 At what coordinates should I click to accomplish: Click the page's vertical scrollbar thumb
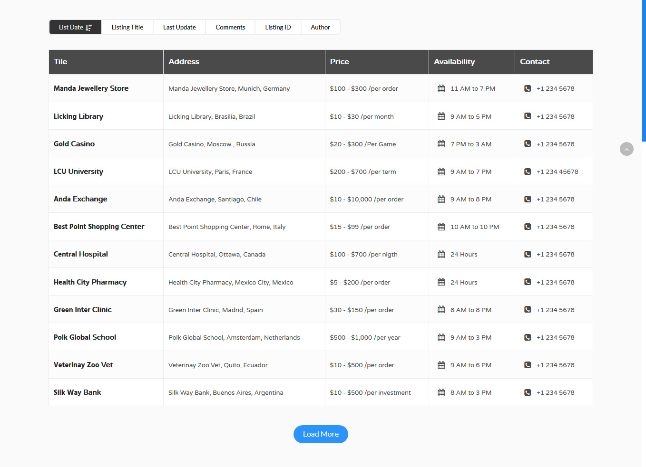pyautogui.click(x=644, y=71)
